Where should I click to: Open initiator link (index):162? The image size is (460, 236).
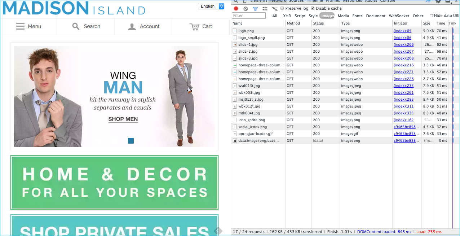tap(403, 120)
